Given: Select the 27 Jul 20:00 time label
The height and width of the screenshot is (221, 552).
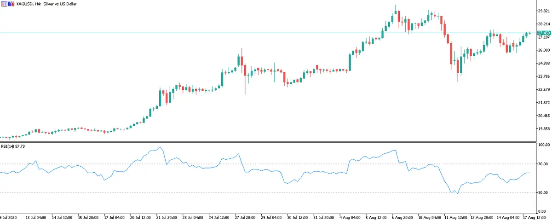Looking at the screenshot, I should coord(246,217).
